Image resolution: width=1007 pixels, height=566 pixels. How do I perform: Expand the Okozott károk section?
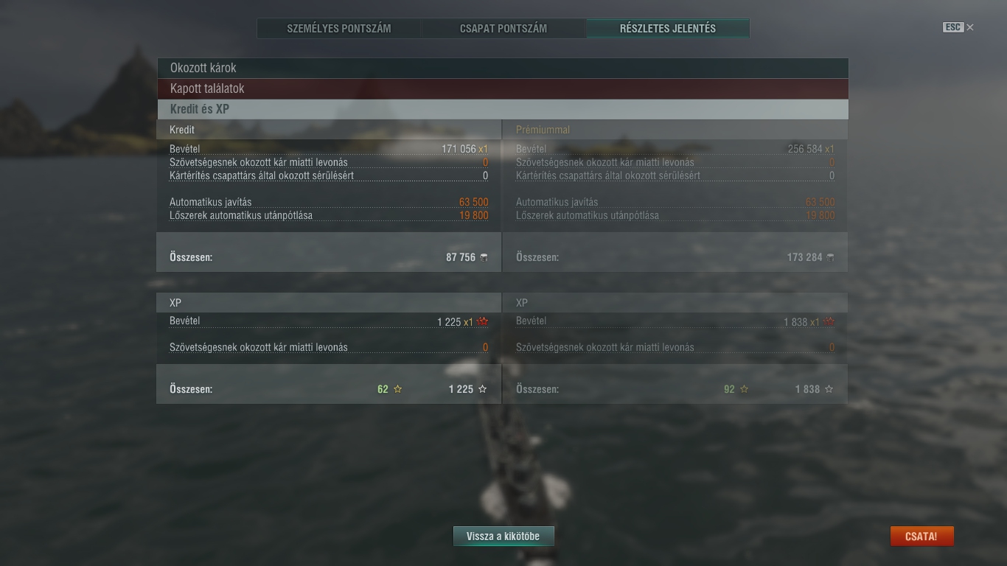[x=502, y=68]
